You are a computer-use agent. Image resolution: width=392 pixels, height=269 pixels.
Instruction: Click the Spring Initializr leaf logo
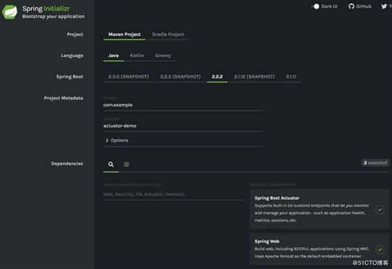pos(9,12)
